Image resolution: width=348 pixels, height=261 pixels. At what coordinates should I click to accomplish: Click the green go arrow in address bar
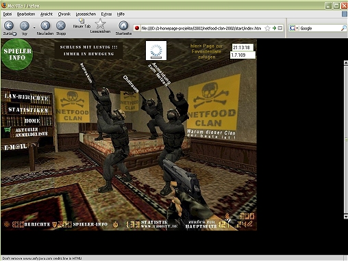point(274,28)
